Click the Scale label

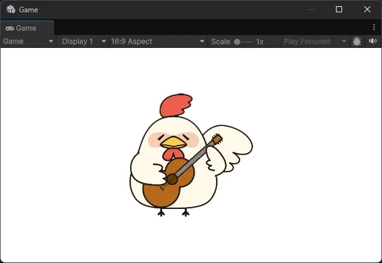[220, 42]
